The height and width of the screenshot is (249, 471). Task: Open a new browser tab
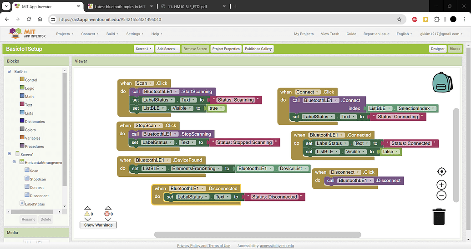point(236,6)
